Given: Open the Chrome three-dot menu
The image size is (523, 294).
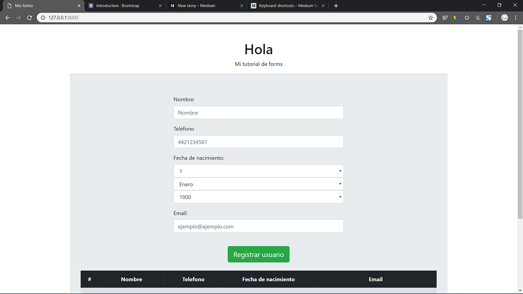Looking at the screenshot, I should pos(516,18).
